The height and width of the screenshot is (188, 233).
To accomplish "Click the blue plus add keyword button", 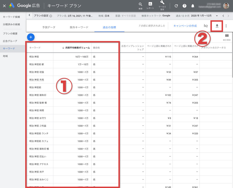I will (31, 37).
